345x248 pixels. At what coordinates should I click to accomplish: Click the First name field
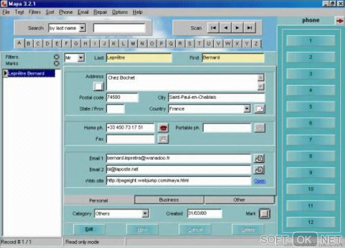pyautogui.click(x=233, y=58)
